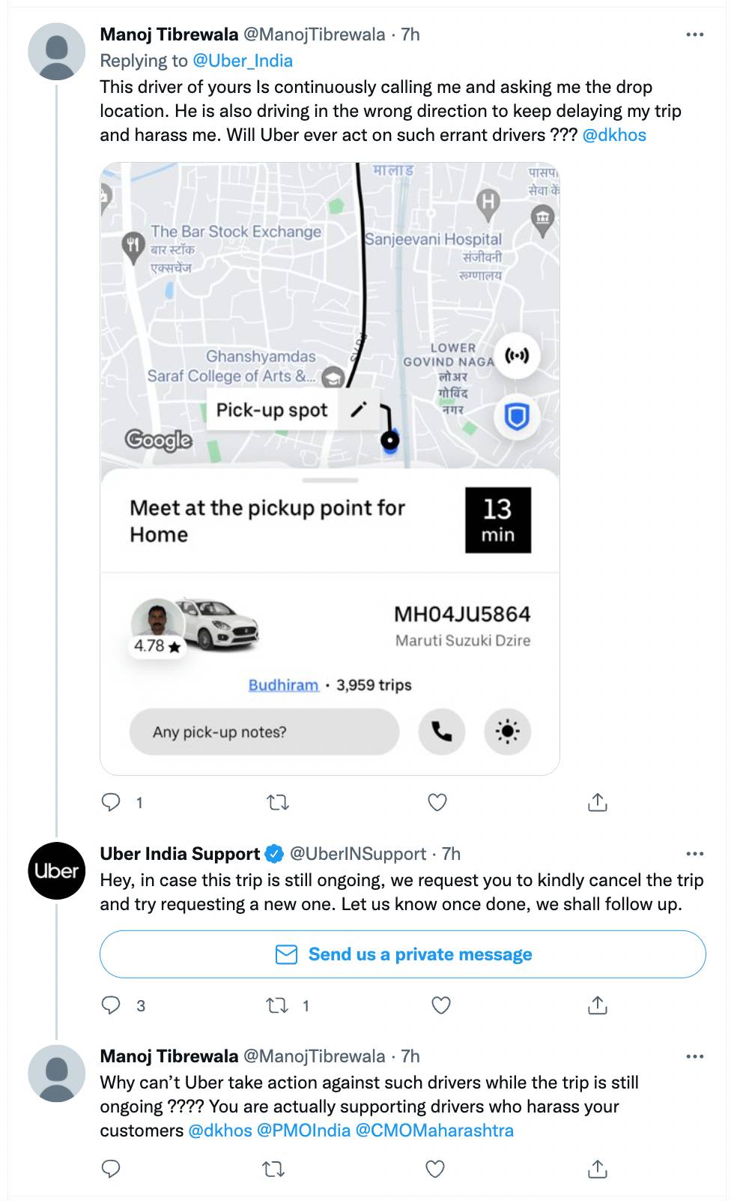Image resolution: width=734 pixels, height=1201 pixels.
Task: Reply to Manoj's first tweet
Action: 111,802
